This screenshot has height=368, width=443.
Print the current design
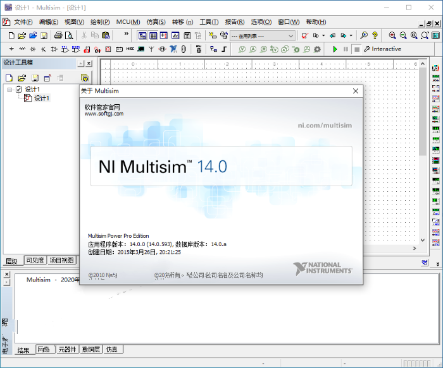coord(58,35)
